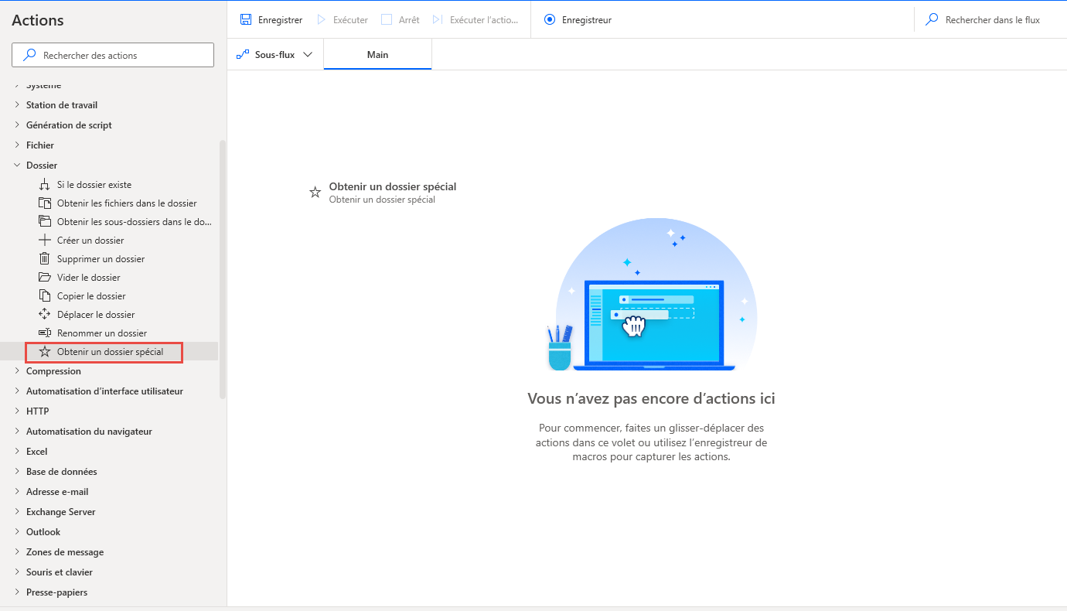Click the Copier le dossier icon
This screenshot has width=1067, height=611.
[44, 296]
